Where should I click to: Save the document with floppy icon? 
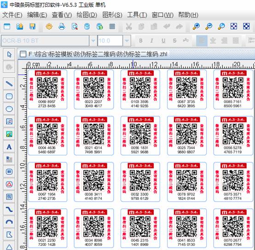click(x=32, y=26)
